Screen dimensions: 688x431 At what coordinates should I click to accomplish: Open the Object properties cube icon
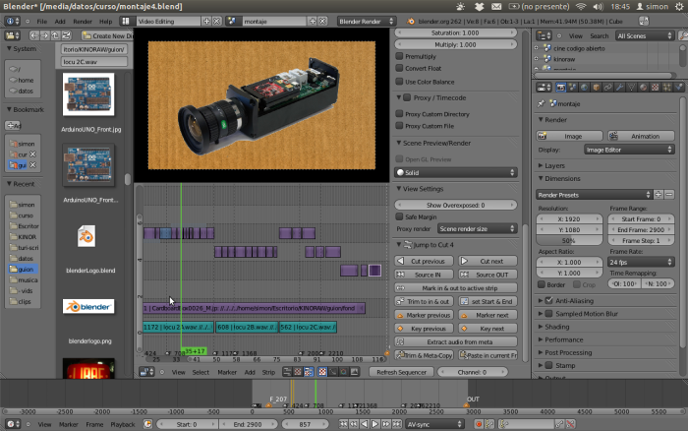pos(597,88)
